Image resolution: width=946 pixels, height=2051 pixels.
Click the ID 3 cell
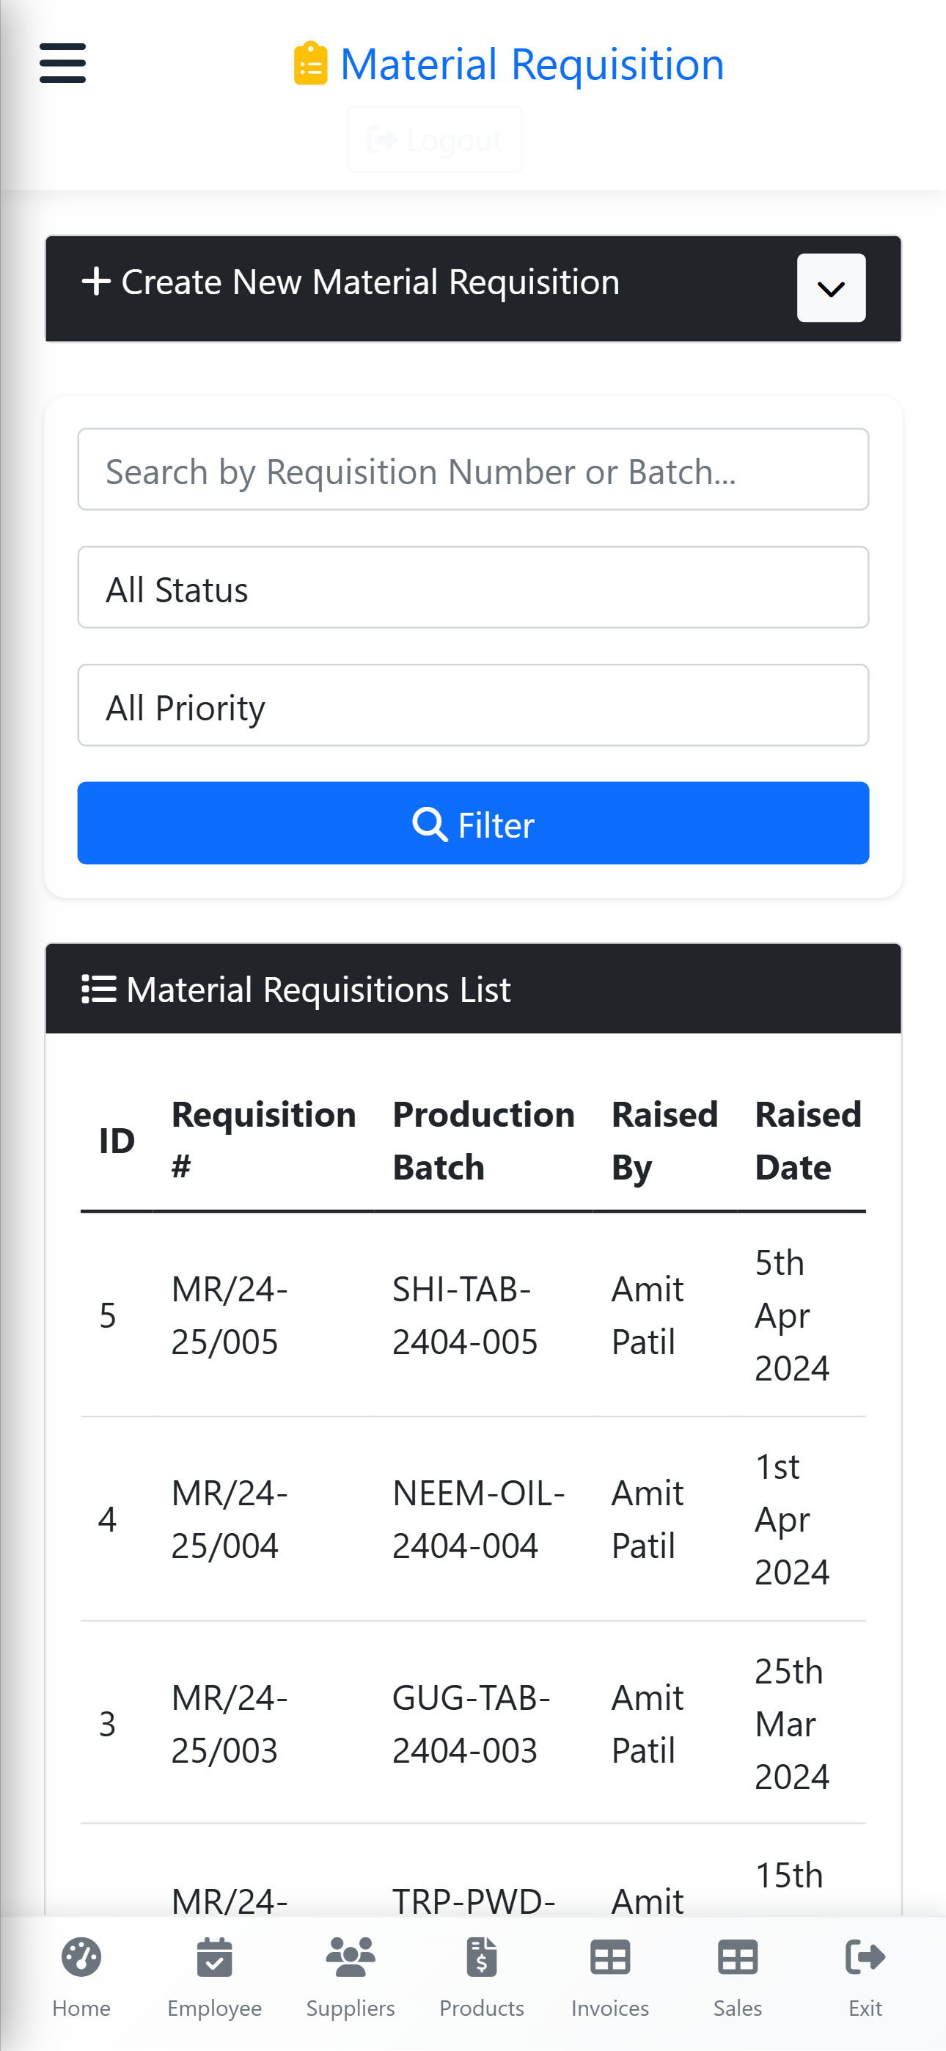pos(108,1724)
